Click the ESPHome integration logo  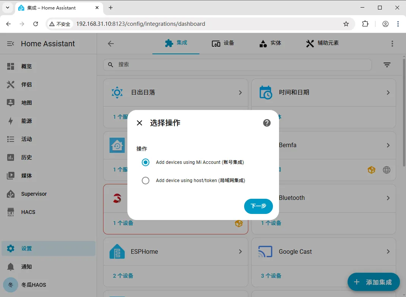[x=117, y=251]
